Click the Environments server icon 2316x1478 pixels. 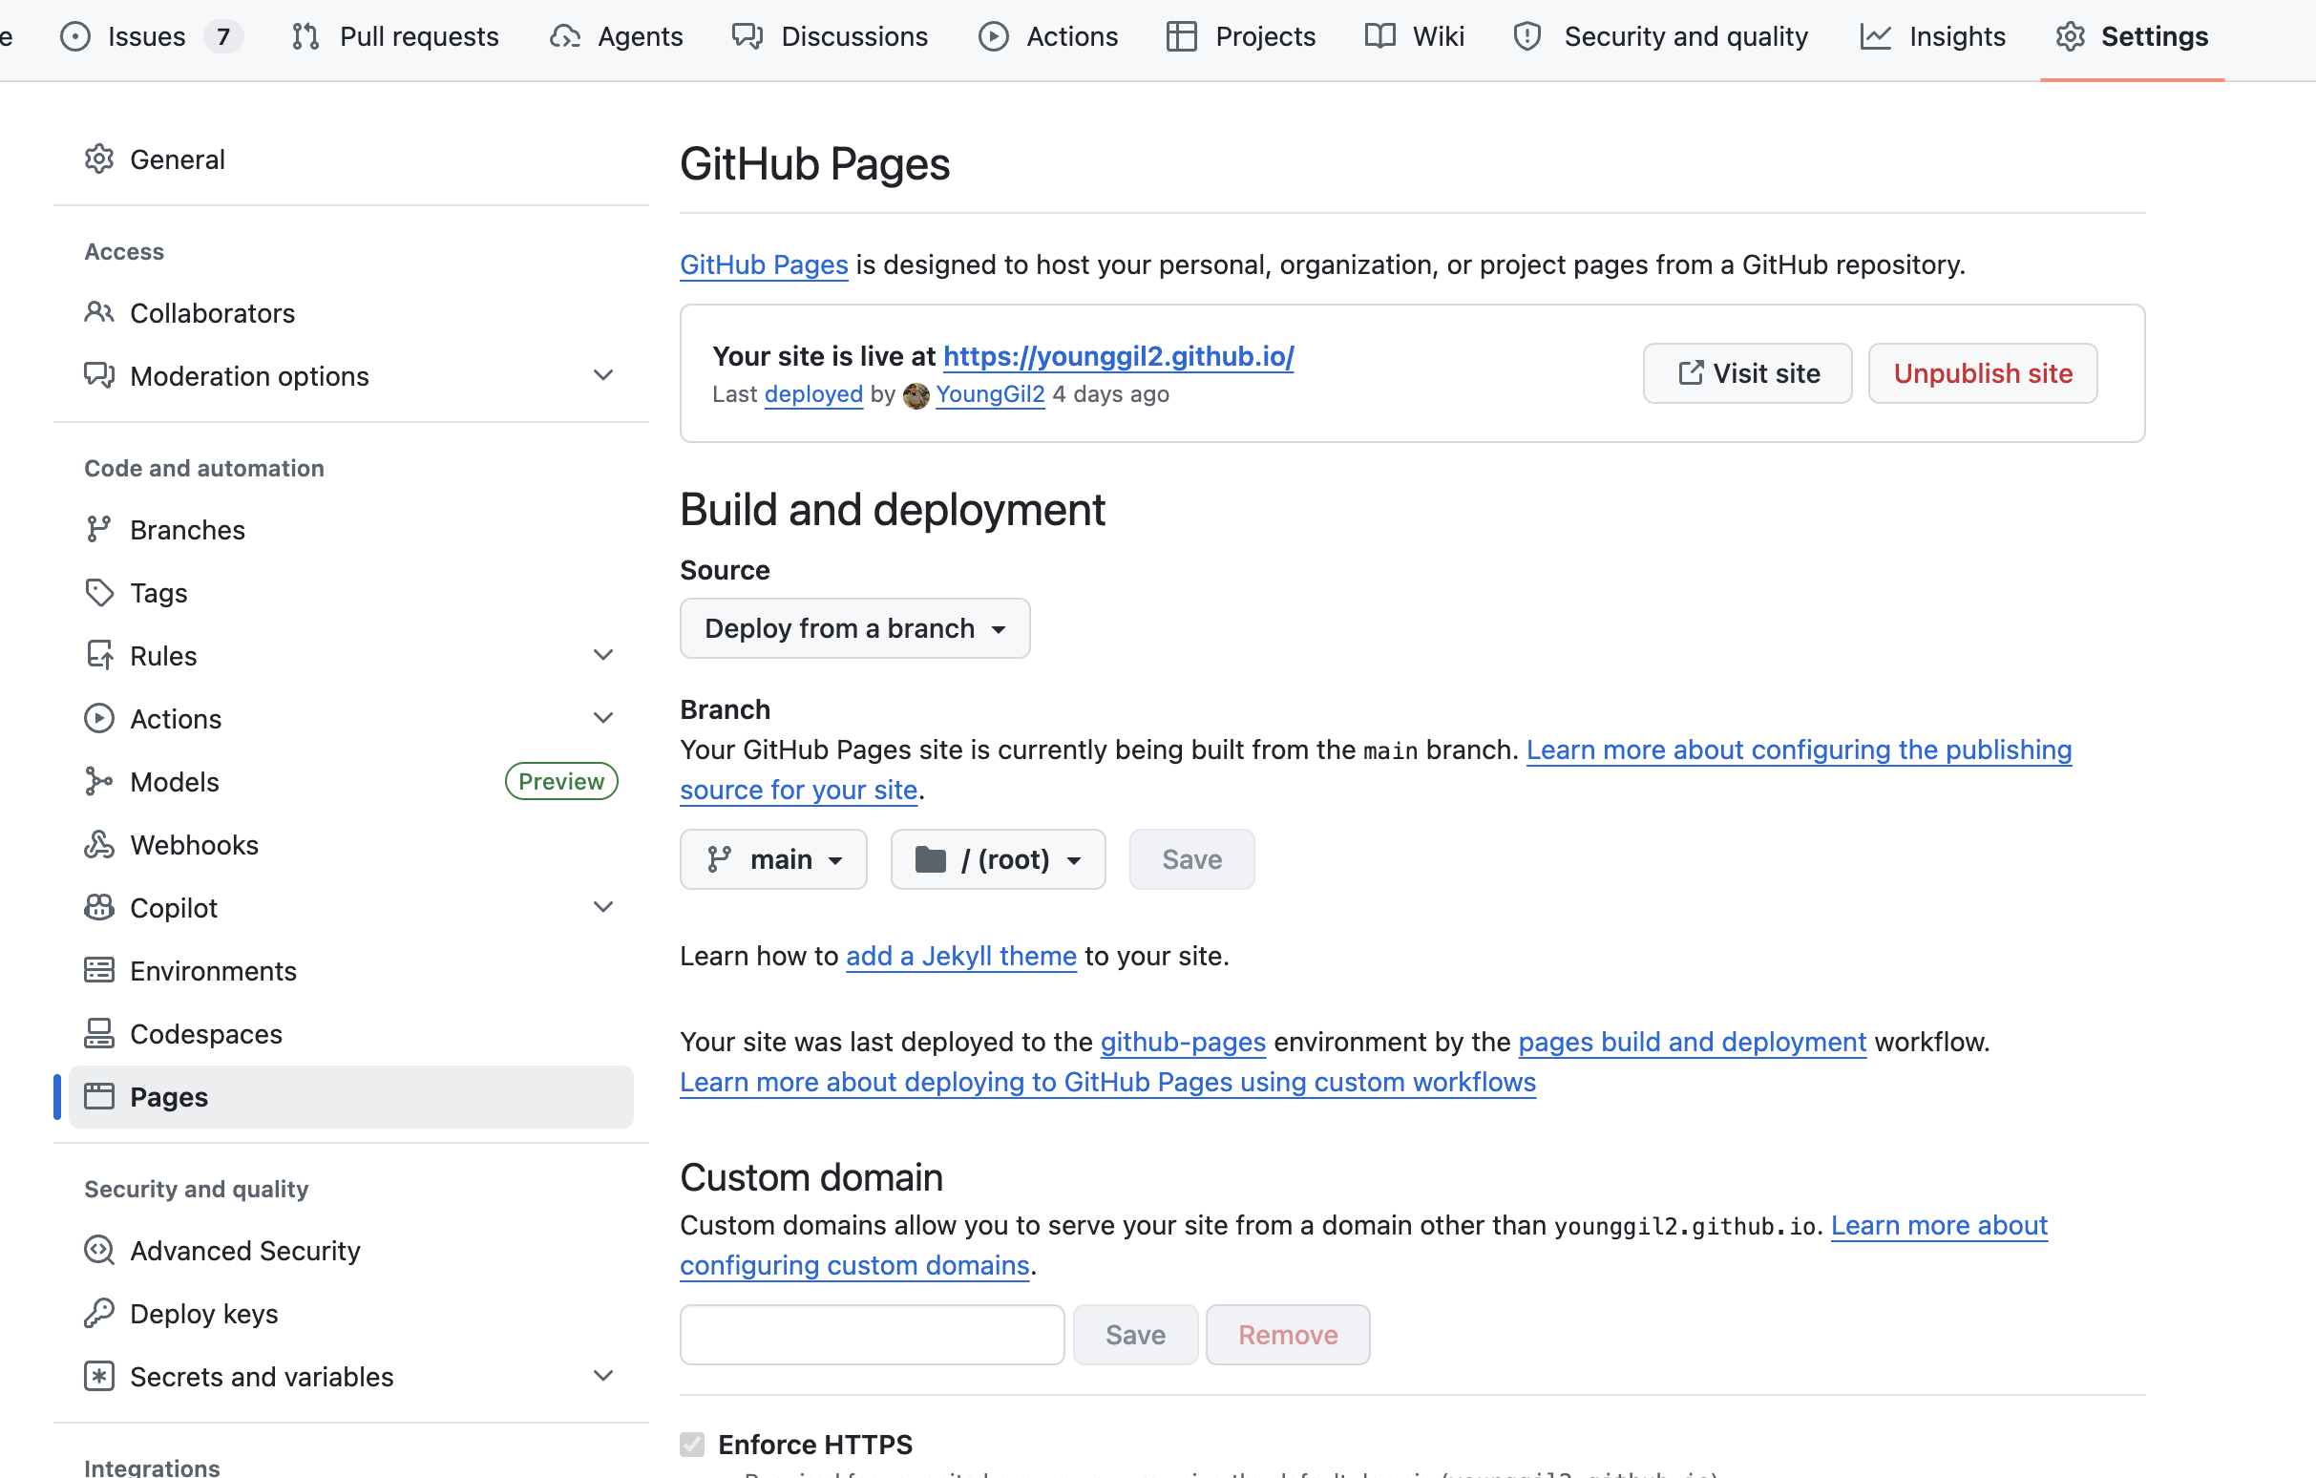coord(99,970)
